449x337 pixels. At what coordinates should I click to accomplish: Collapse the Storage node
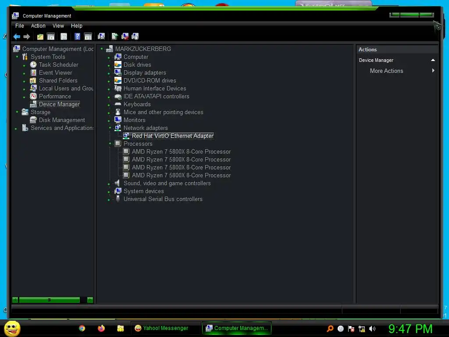17,112
